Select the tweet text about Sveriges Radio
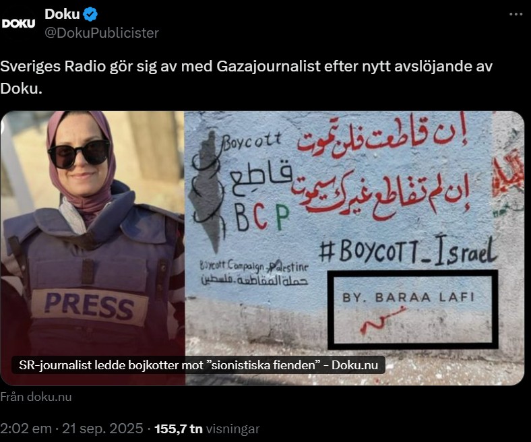This screenshot has width=531, height=442. [x=246, y=77]
